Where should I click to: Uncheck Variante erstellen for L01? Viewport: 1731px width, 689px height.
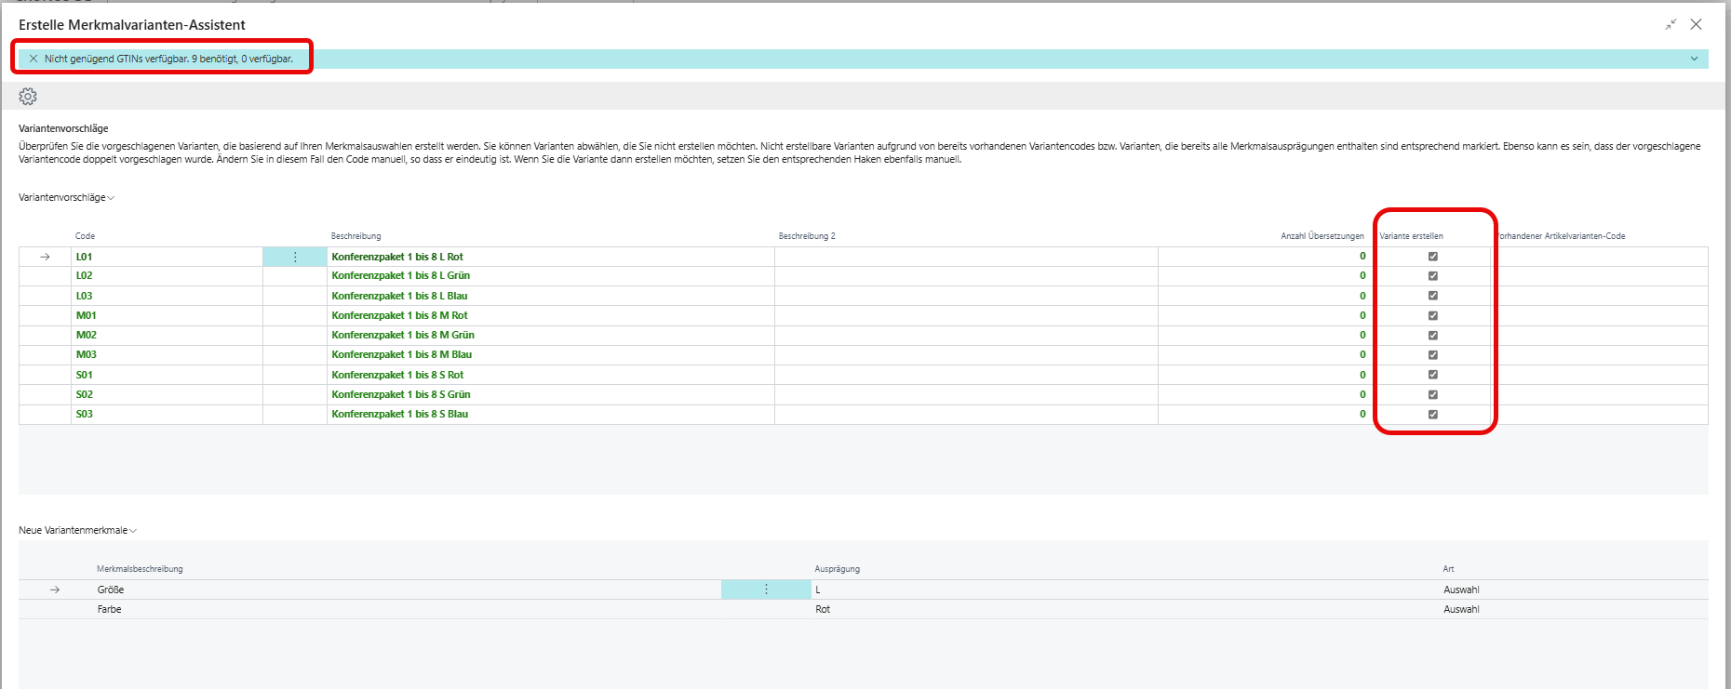[1433, 257]
